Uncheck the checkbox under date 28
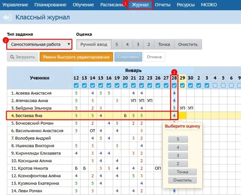The width and height of the screenshot is (241, 195). pyautogui.click(x=174, y=85)
